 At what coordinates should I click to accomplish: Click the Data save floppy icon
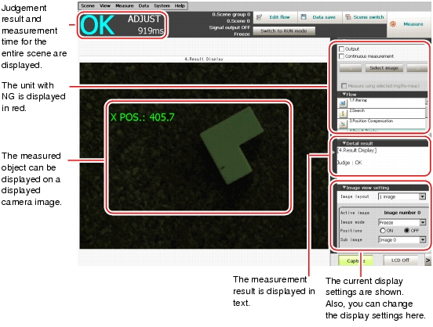[304, 17]
